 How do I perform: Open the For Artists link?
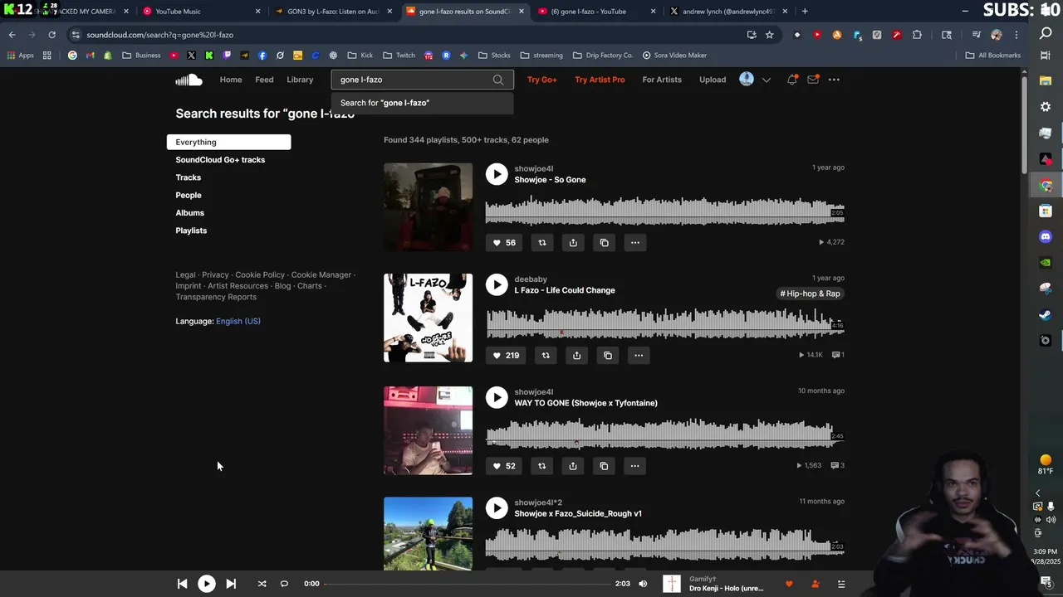click(x=662, y=80)
